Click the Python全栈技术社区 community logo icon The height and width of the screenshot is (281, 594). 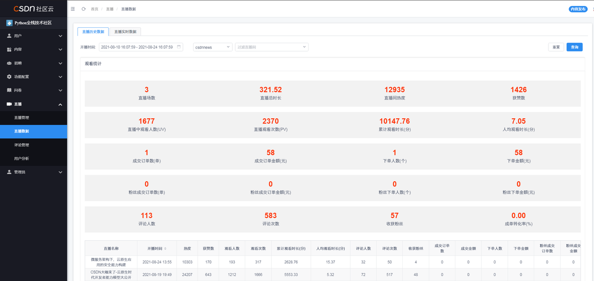(x=9, y=23)
